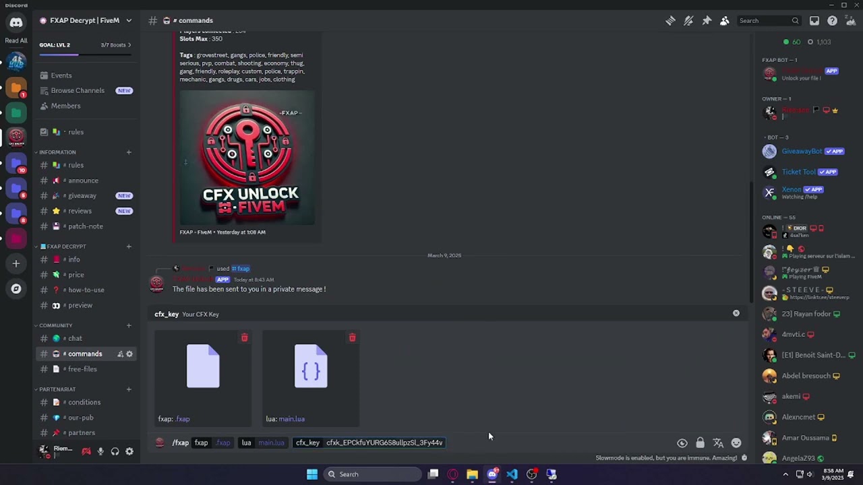
Task: Open the preview channel
Action: tap(86, 305)
